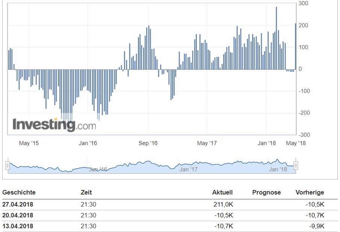Click the Vorherige column header
The width and height of the screenshot is (340, 232).
pyautogui.click(x=310, y=192)
